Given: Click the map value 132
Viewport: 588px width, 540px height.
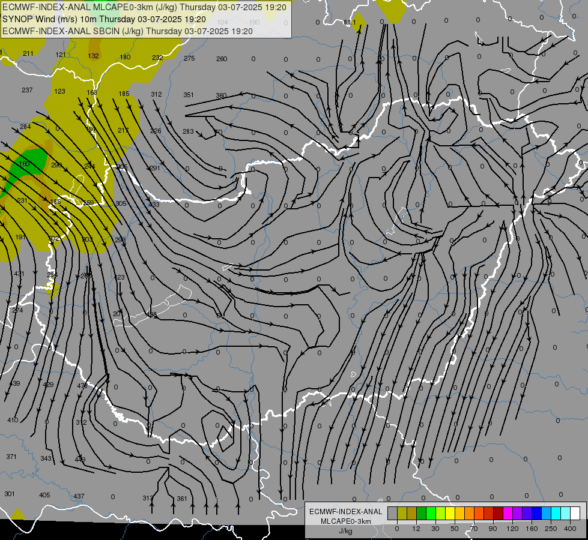Looking at the screenshot, I should (93, 56).
